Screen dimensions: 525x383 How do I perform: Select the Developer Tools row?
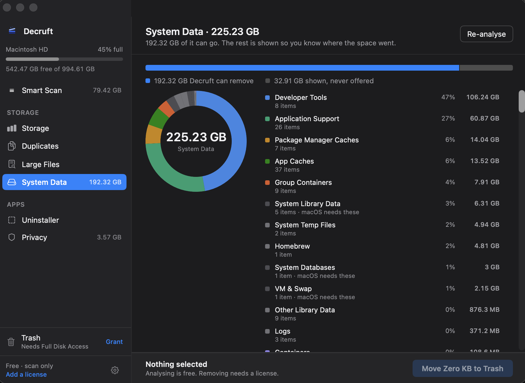point(382,101)
